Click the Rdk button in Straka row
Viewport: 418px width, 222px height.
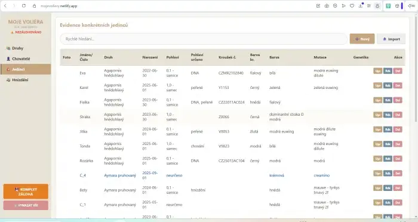[x=388, y=115]
